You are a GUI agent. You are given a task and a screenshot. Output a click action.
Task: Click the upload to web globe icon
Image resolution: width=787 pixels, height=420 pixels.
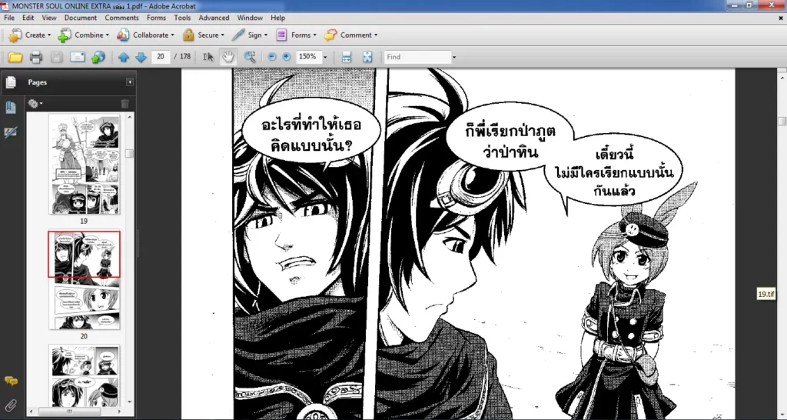(x=98, y=57)
